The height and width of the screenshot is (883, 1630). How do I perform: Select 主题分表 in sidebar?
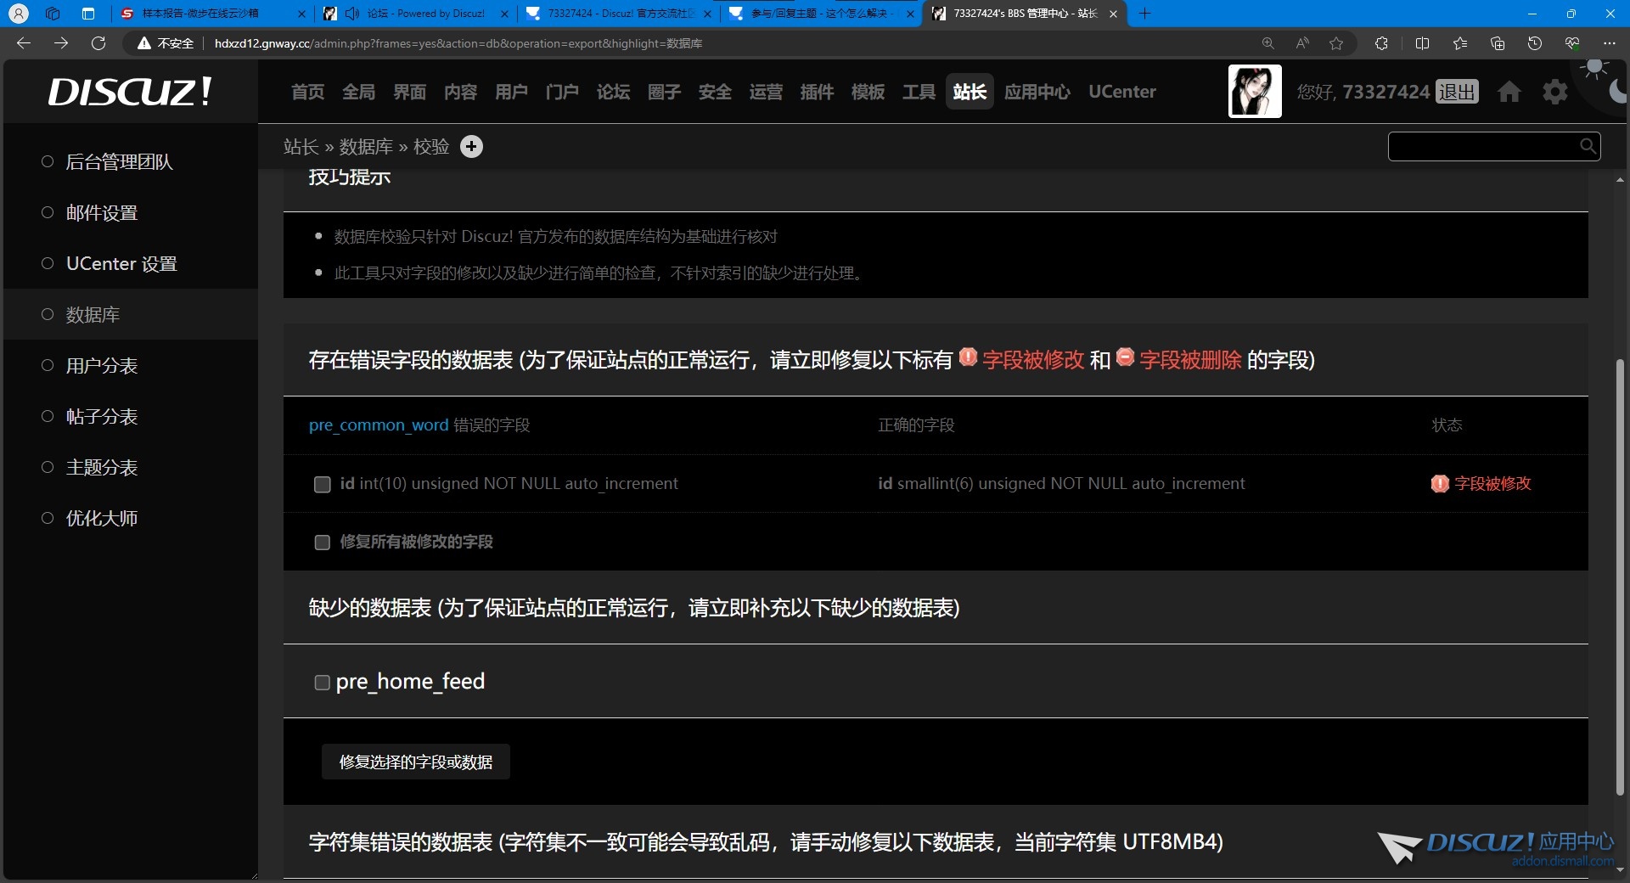click(102, 468)
